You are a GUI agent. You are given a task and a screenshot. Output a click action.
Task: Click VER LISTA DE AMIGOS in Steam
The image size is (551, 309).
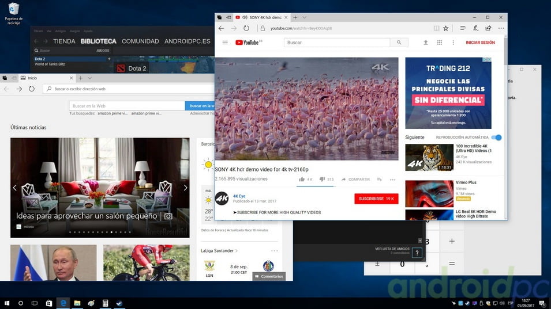coord(392,249)
